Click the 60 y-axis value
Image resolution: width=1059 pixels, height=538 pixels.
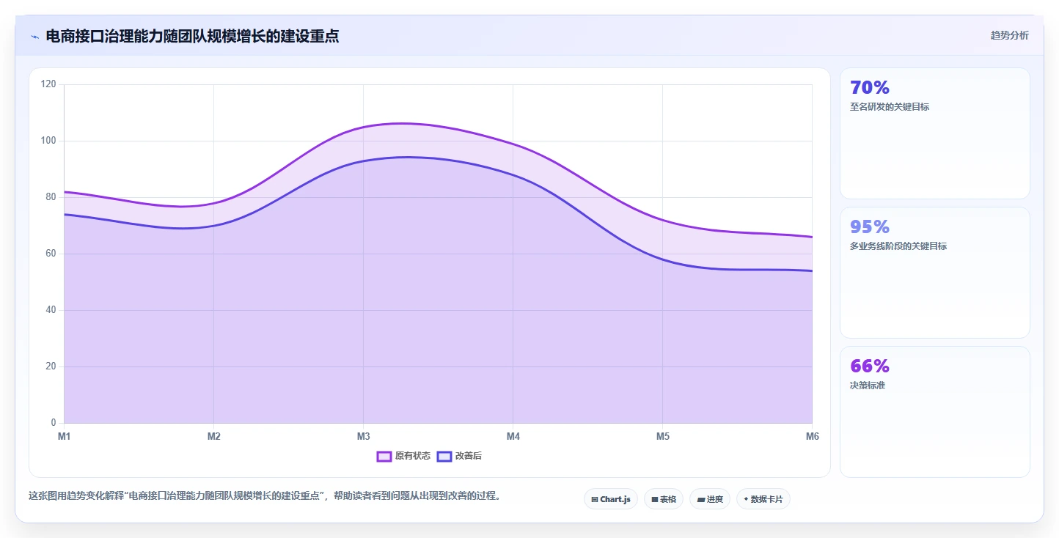(x=51, y=254)
